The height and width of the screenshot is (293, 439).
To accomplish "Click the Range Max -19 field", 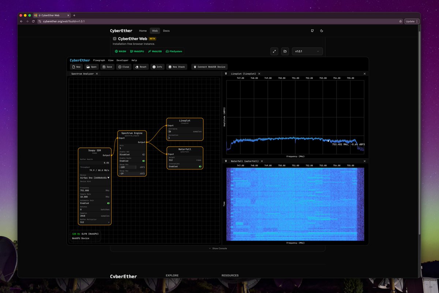I will click(x=132, y=173).
